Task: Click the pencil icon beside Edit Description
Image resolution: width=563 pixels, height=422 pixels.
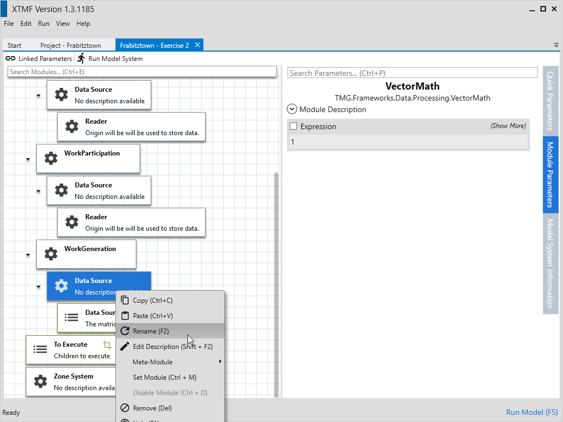Action: pyautogui.click(x=124, y=347)
